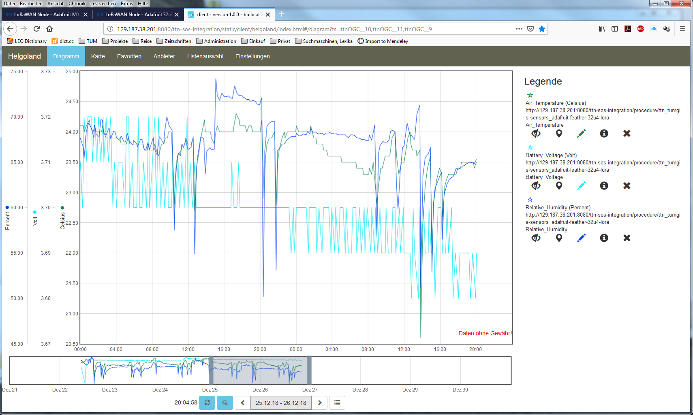Screen dimensions: 693x415
Task: Go to Einstellungen settings page
Action: 252,56
